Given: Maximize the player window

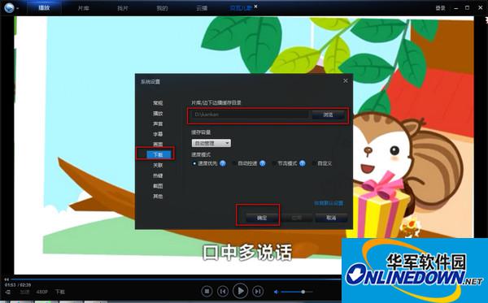Looking at the screenshot, I should [x=467, y=8].
